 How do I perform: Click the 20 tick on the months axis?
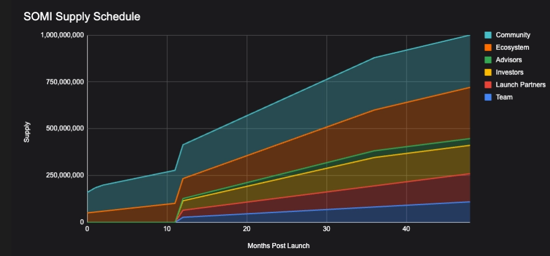[247, 229]
